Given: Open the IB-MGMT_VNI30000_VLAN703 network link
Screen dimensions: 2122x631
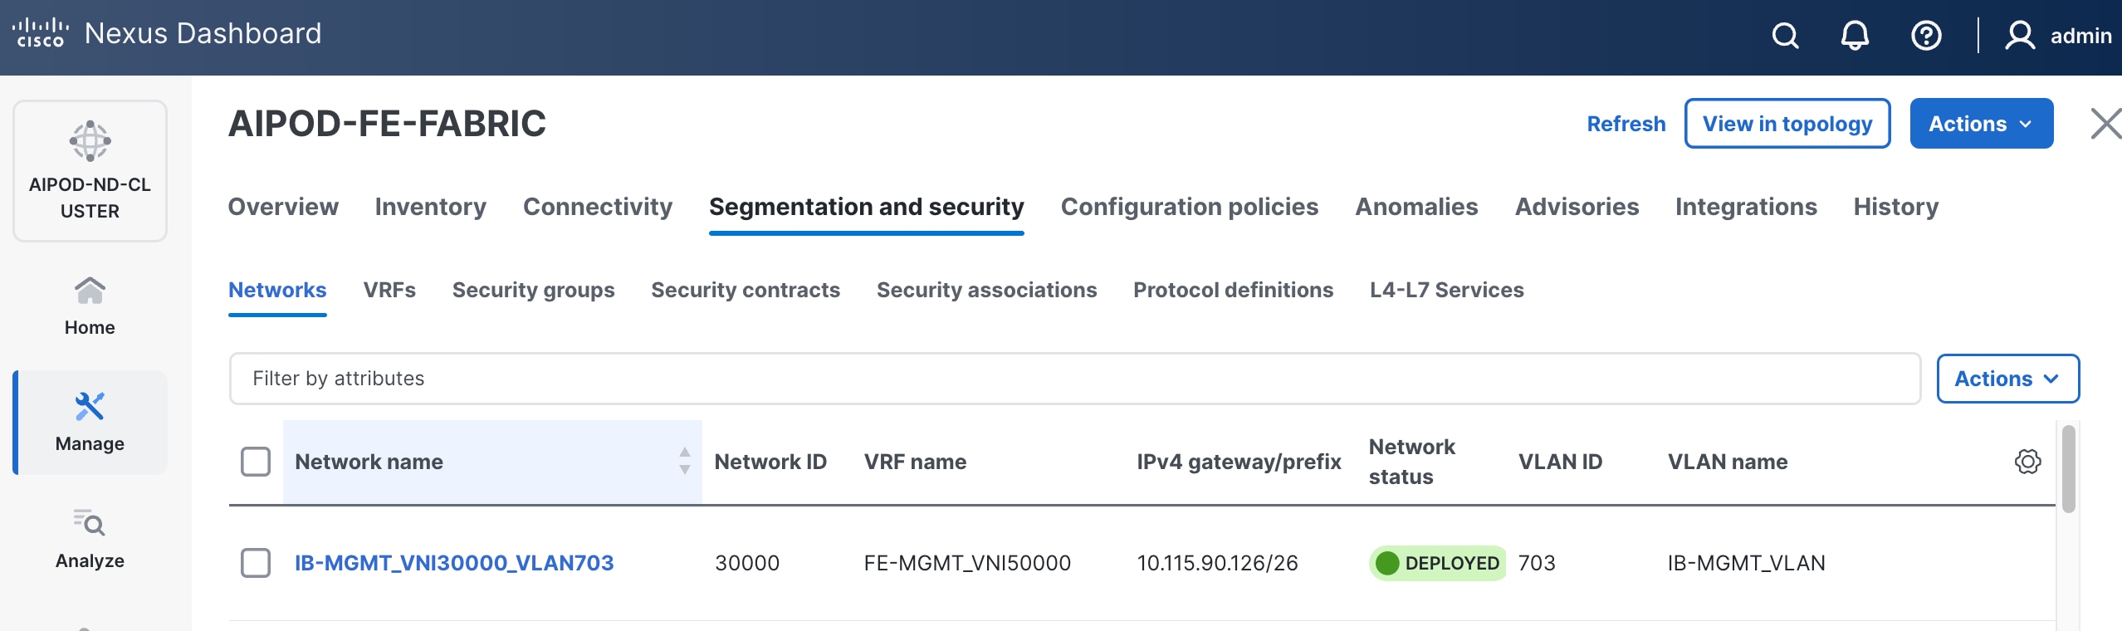Looking at the screenshot, I should (x=454, y=563).
